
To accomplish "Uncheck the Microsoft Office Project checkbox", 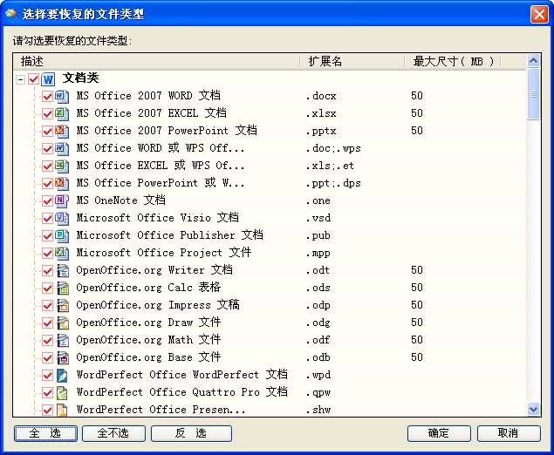I will pos(48,253).
